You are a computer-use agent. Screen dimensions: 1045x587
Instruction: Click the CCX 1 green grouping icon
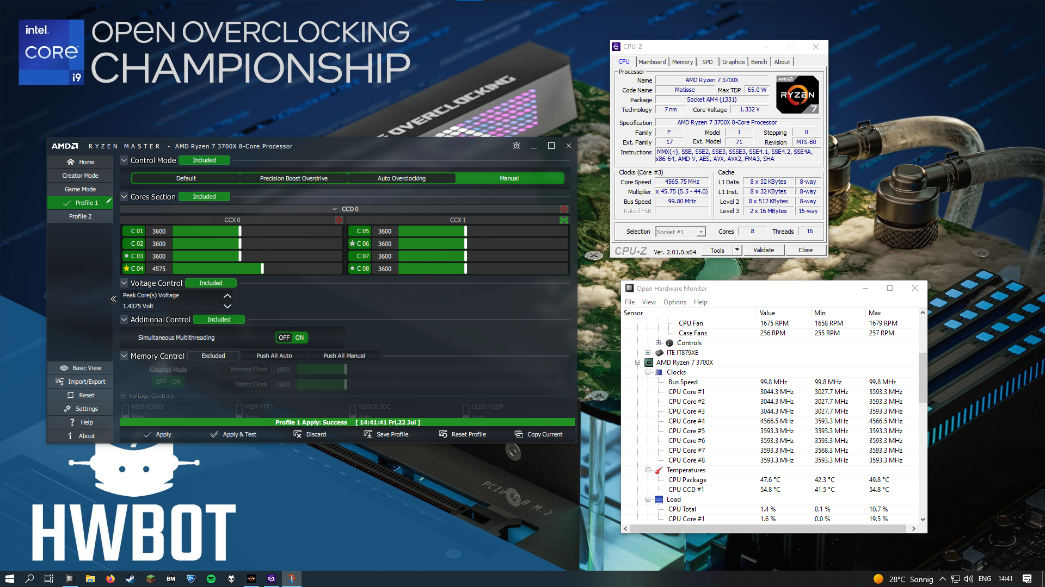[x=564, y=220]
